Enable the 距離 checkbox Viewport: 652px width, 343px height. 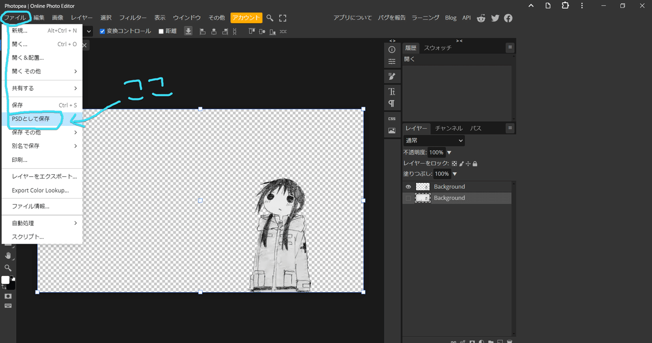point(161,31)
